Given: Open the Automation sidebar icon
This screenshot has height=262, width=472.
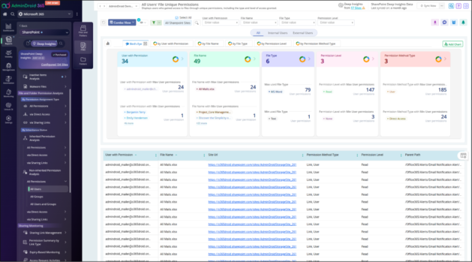Looking at the screenshot, I should 9,80.
